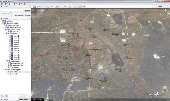Toggle the Mission Data folder checkbox
The width and height of the screenshot is (170, 101).
7,61
